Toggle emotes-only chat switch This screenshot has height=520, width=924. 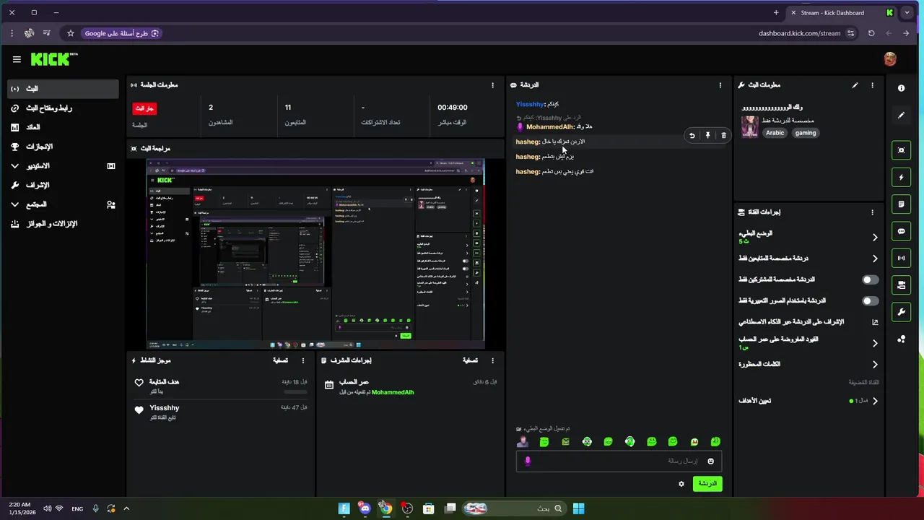point(871,300)
